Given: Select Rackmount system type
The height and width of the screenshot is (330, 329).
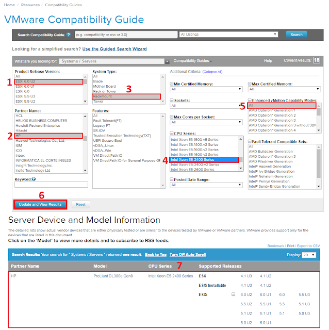Looking at the screenshot, I should pos(126,96).
